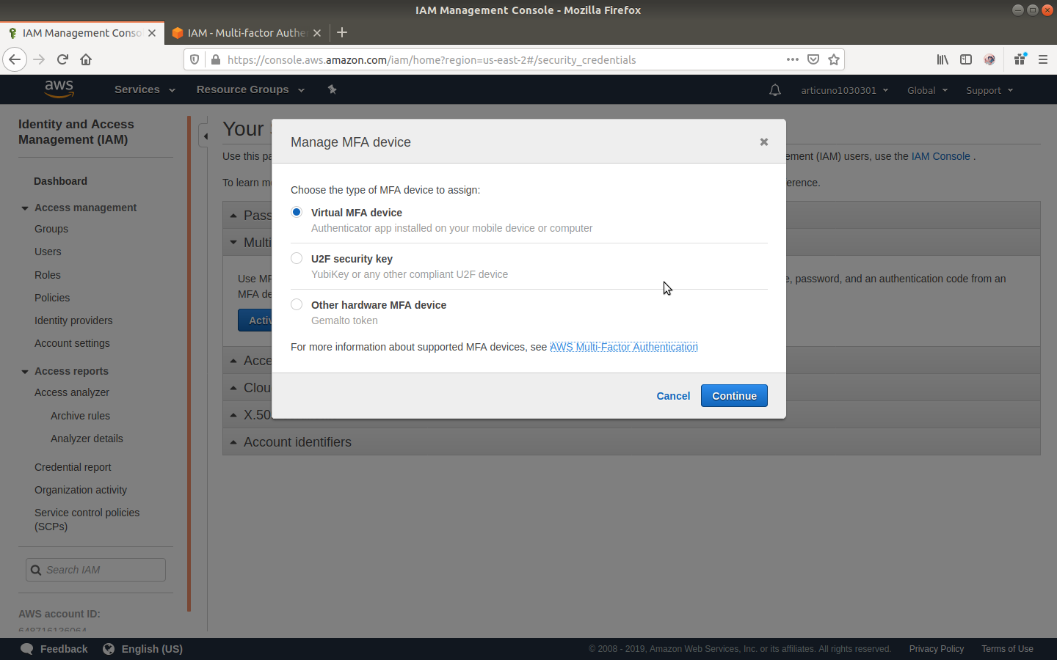Screen dimensions: 1057x660
Task: Click Cancel in the MFA dialog
Action: coord(673,396)
